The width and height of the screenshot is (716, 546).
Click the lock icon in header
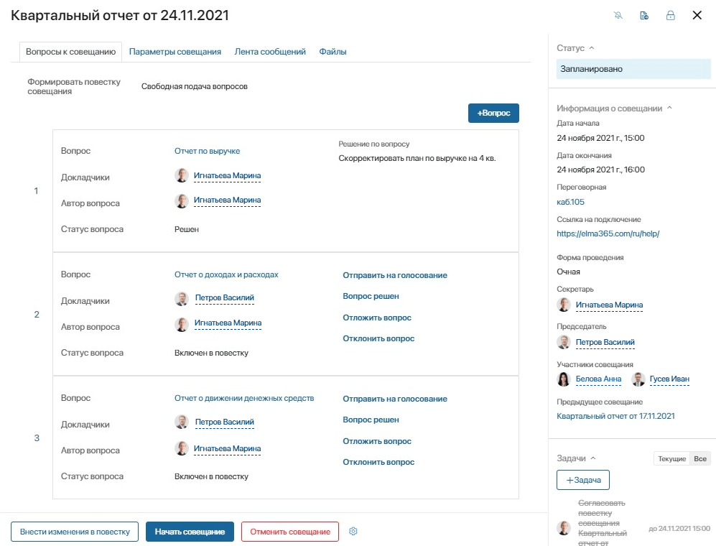(670, 16)
